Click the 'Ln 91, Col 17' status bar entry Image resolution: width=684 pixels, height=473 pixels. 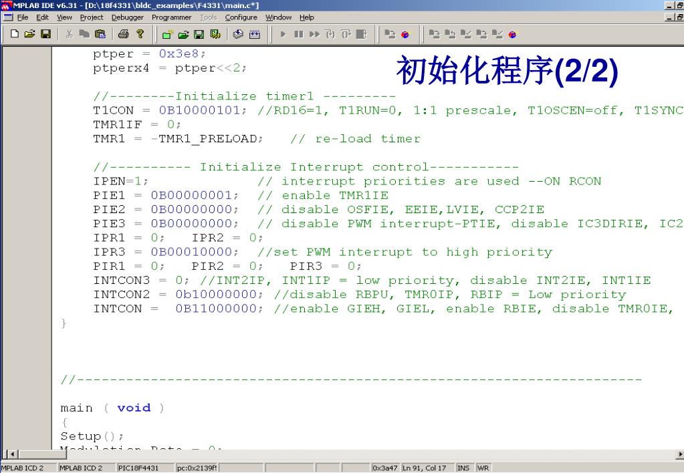coord(424,468)
